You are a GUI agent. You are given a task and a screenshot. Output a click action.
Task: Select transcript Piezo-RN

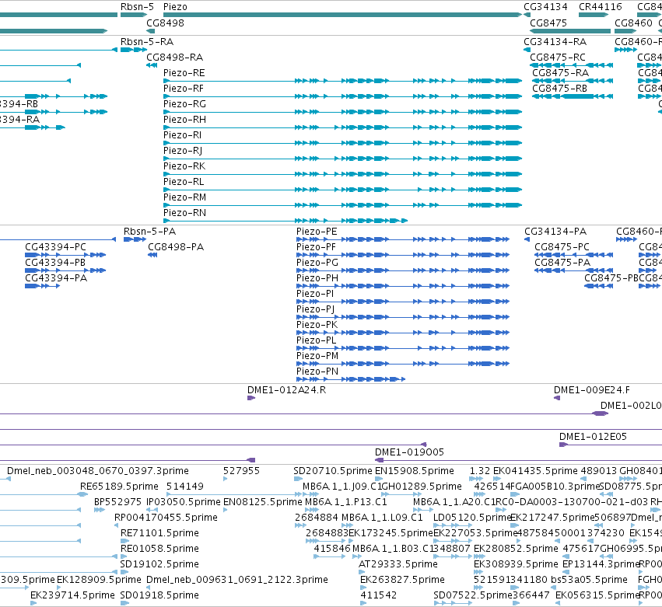point(184,213)
